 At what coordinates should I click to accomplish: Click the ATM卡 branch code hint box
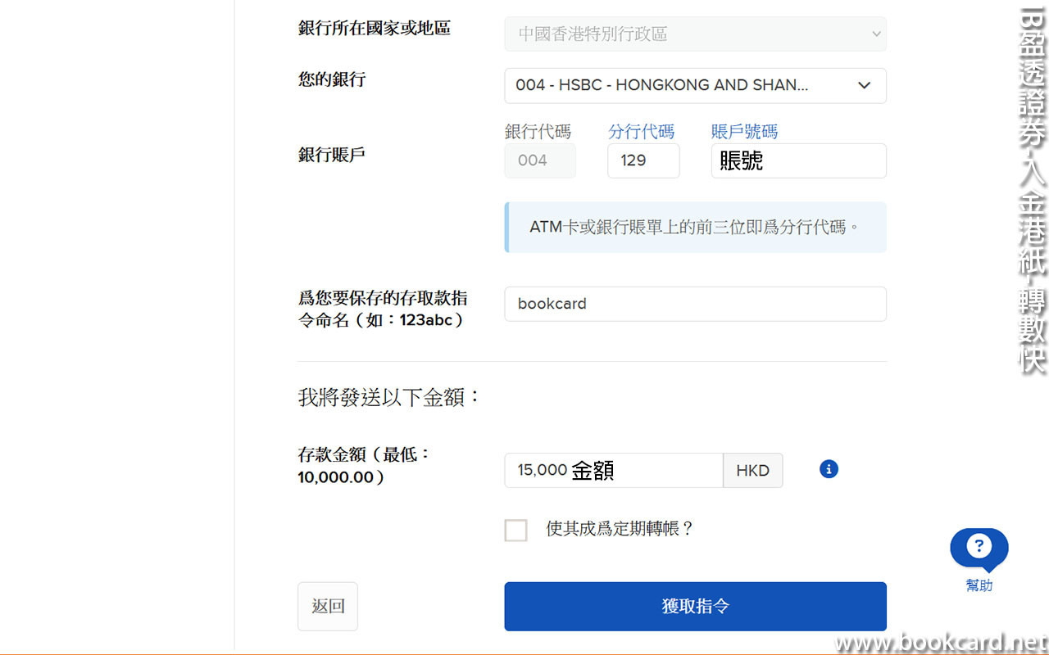coord(694,227)
